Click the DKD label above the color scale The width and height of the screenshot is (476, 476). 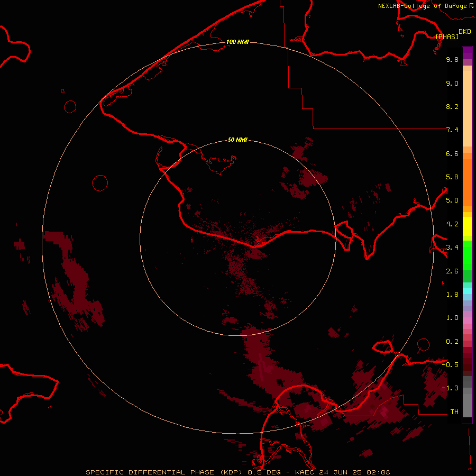[465, 32]
